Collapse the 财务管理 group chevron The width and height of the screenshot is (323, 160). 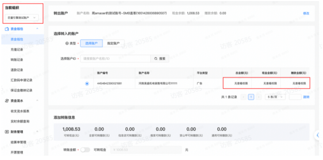pyautogui.click(x=37, y=131)
